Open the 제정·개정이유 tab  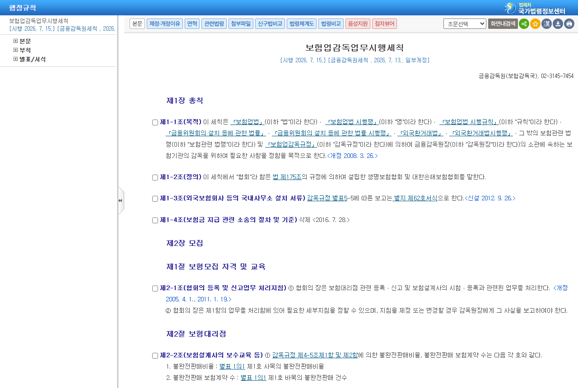(x=165, y=24)
